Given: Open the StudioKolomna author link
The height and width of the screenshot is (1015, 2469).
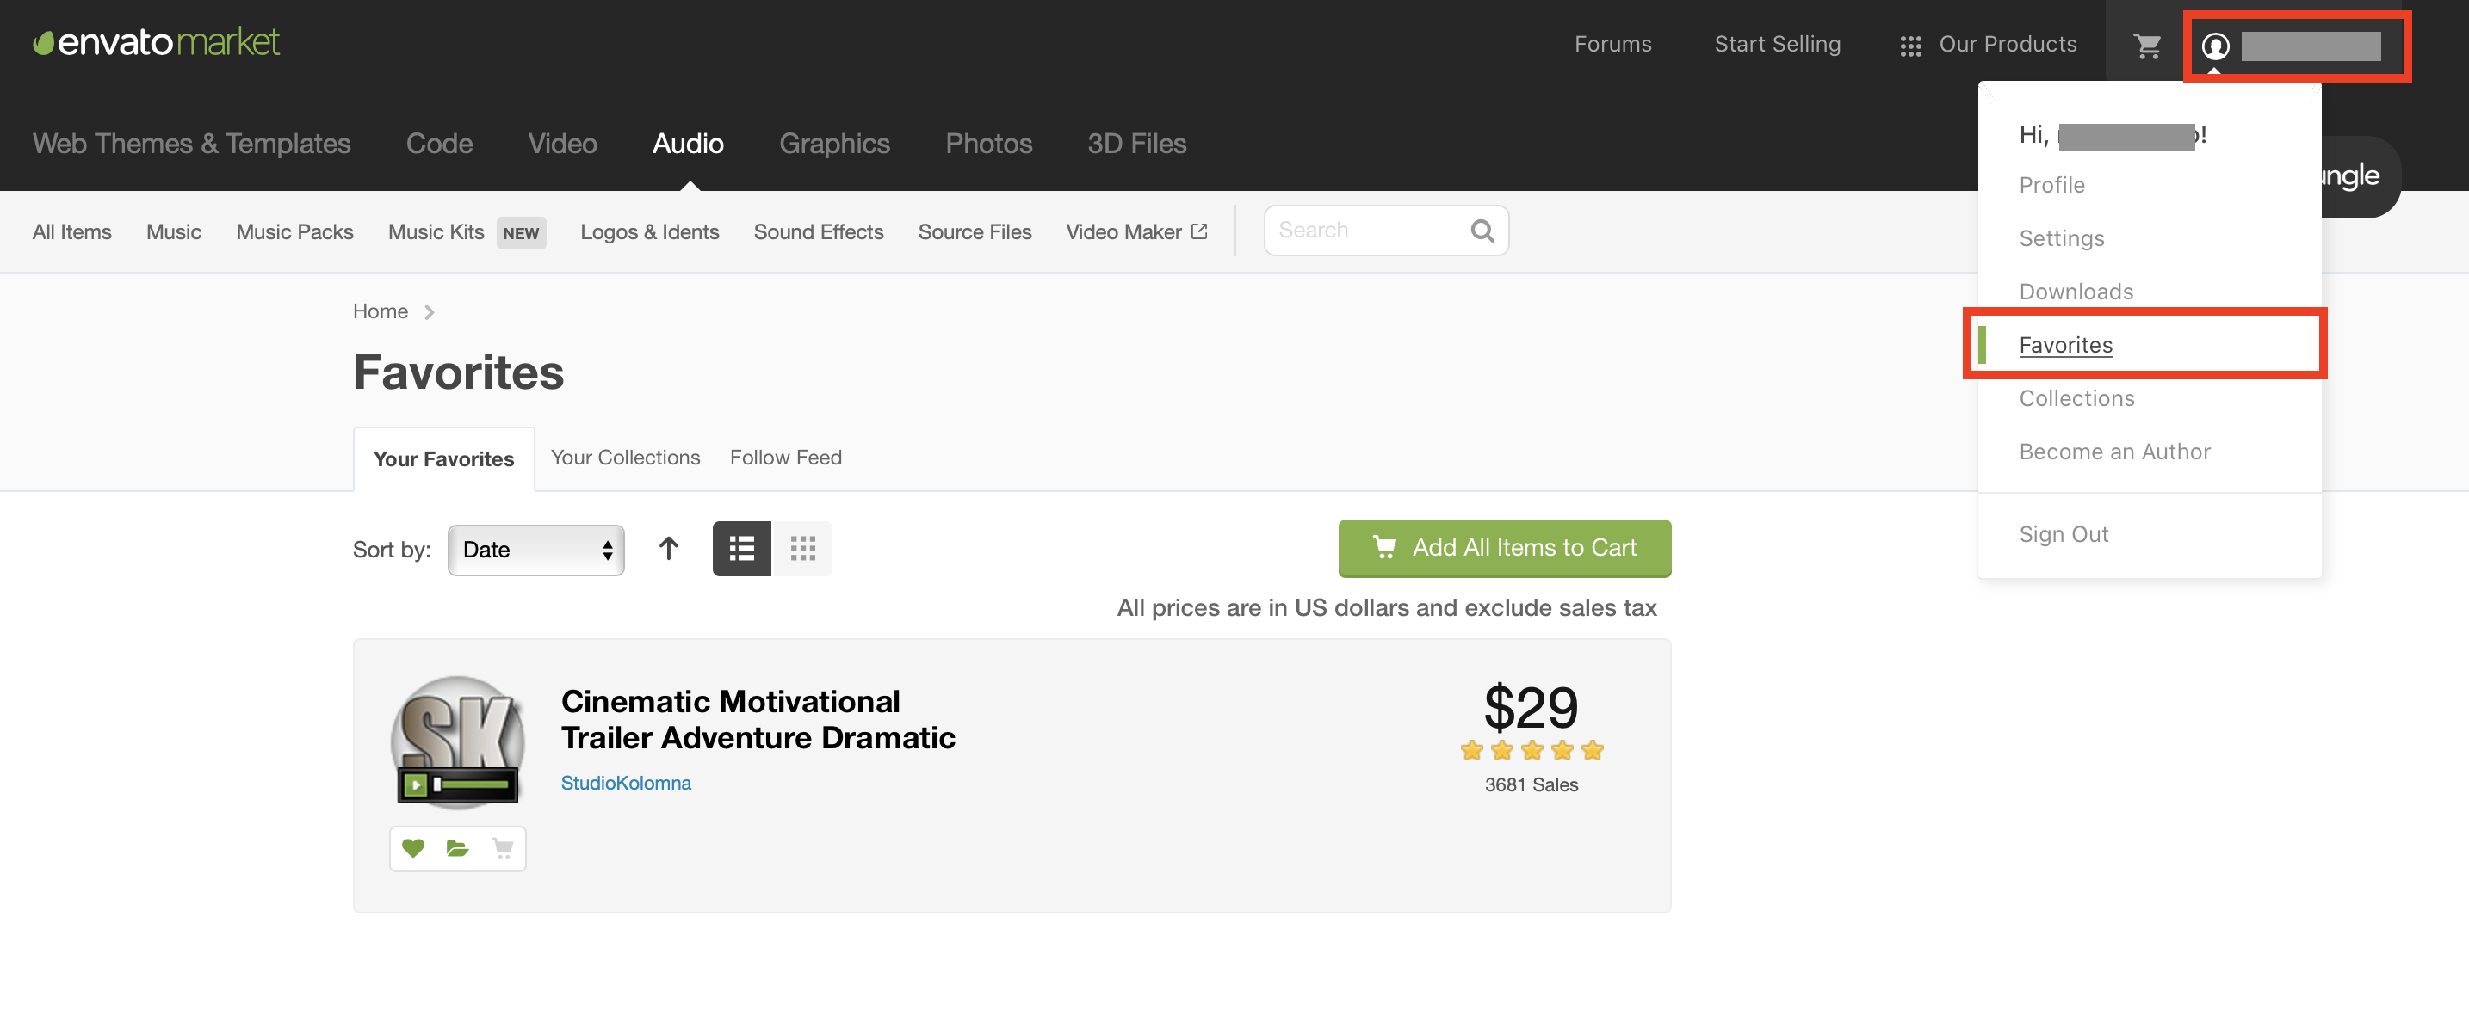Looking at the screenshot, I should [x=625, y=782].
